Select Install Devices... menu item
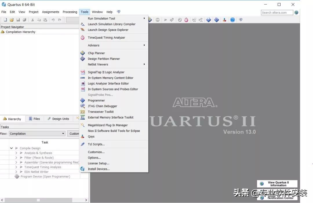The image size is (313, 203). tap(114, 169)
